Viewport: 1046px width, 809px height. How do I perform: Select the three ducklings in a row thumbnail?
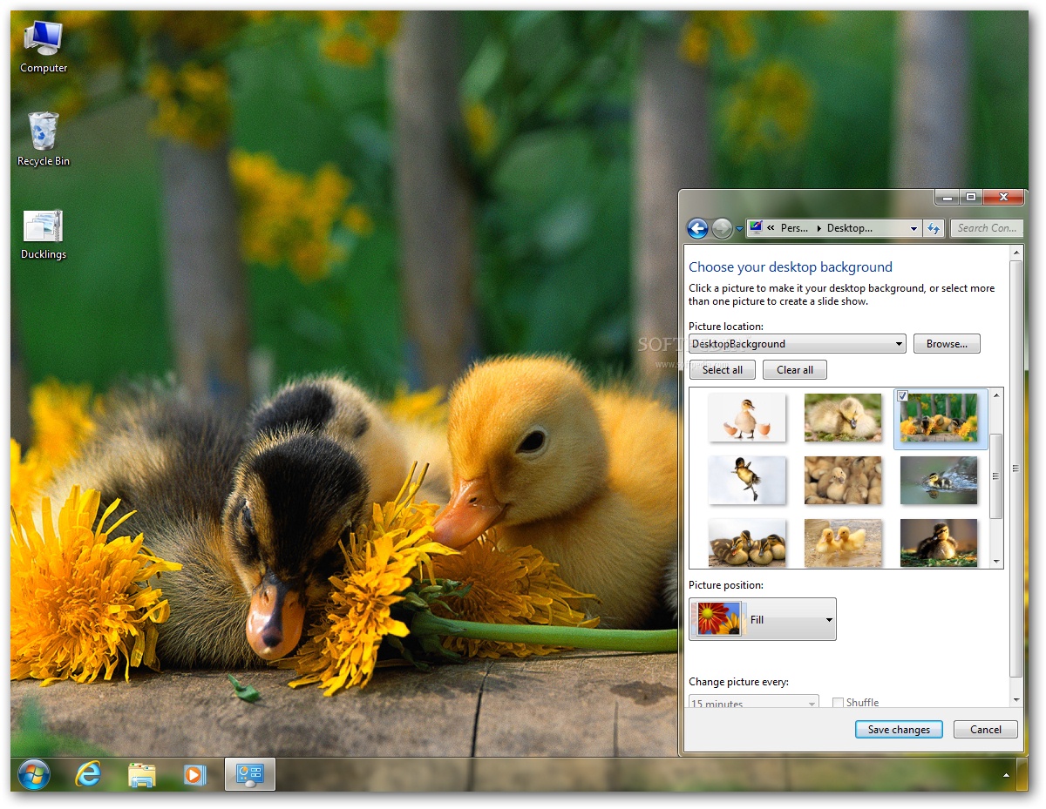(747, 543)
